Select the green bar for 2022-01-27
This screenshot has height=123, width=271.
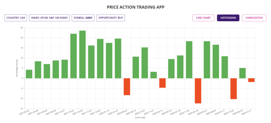tap(118, 58)
